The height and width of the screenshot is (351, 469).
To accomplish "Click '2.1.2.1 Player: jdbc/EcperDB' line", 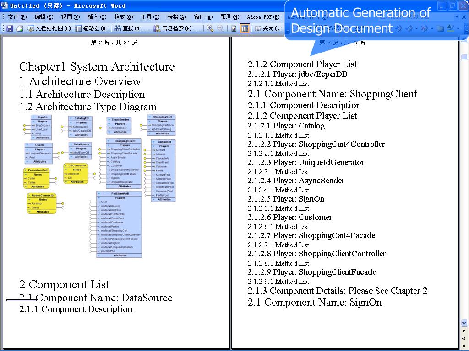I will coord(297,74).
